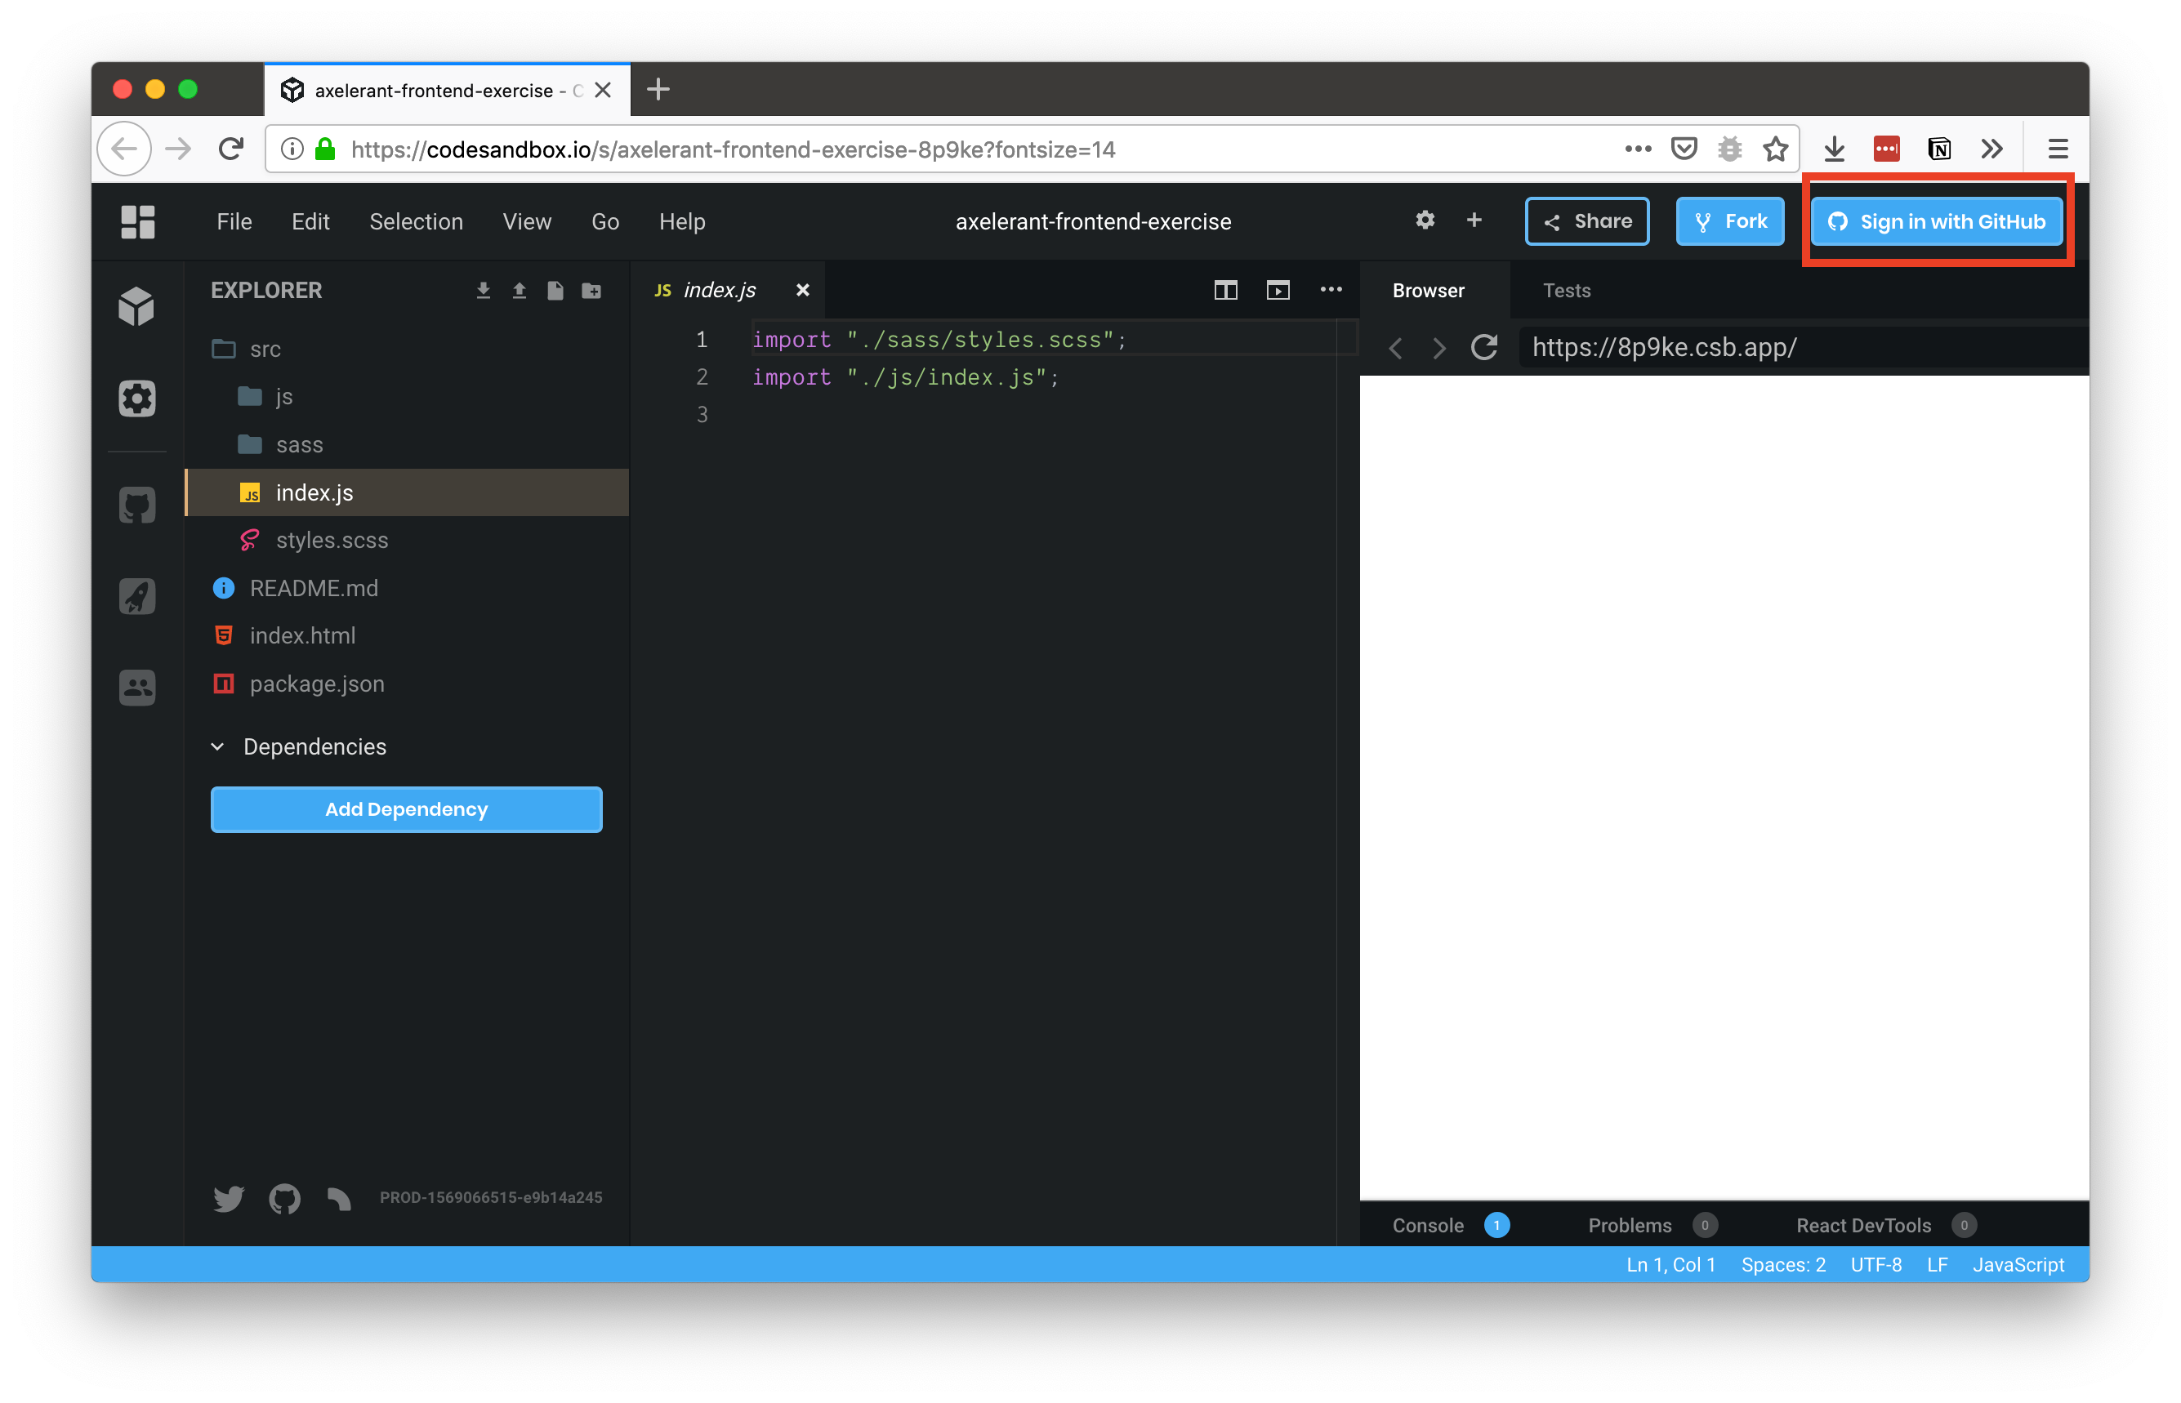Close the index.js editor tab

coord(801,290)
